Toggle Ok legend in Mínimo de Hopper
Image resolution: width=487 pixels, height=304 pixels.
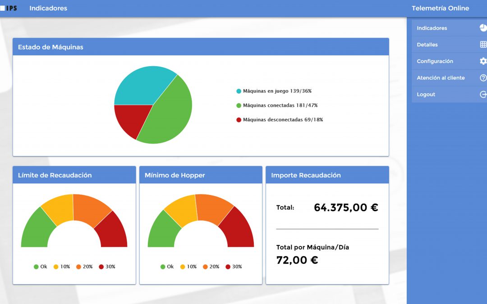pos(167,267)
